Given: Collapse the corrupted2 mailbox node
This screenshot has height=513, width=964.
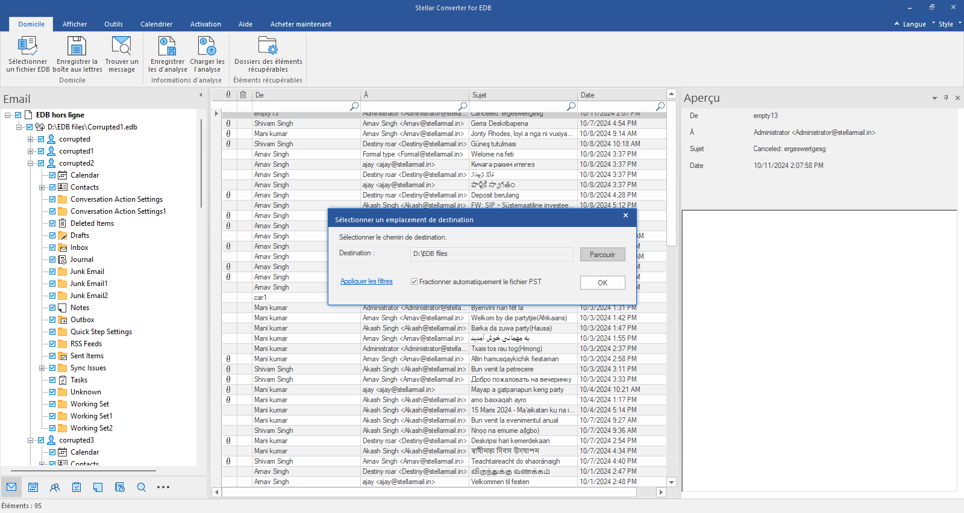Looking at the screenshot, I should [30, 163].
